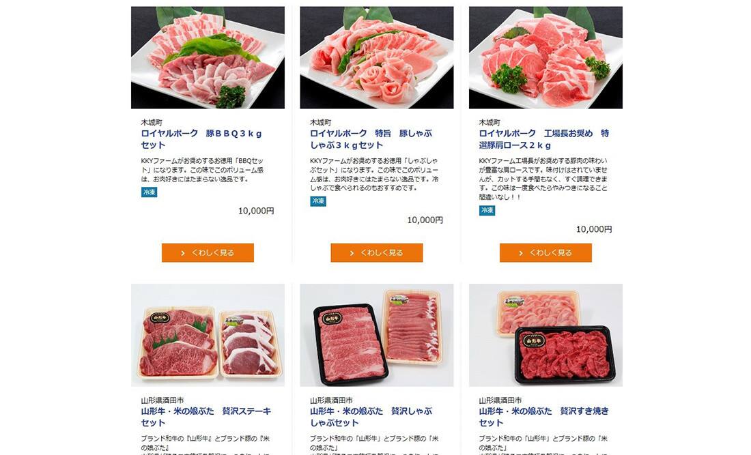This screenshot has height=455, width=751.
Task: Click the 冷凍 tag on the BBQ set
Action: [149, 192]
